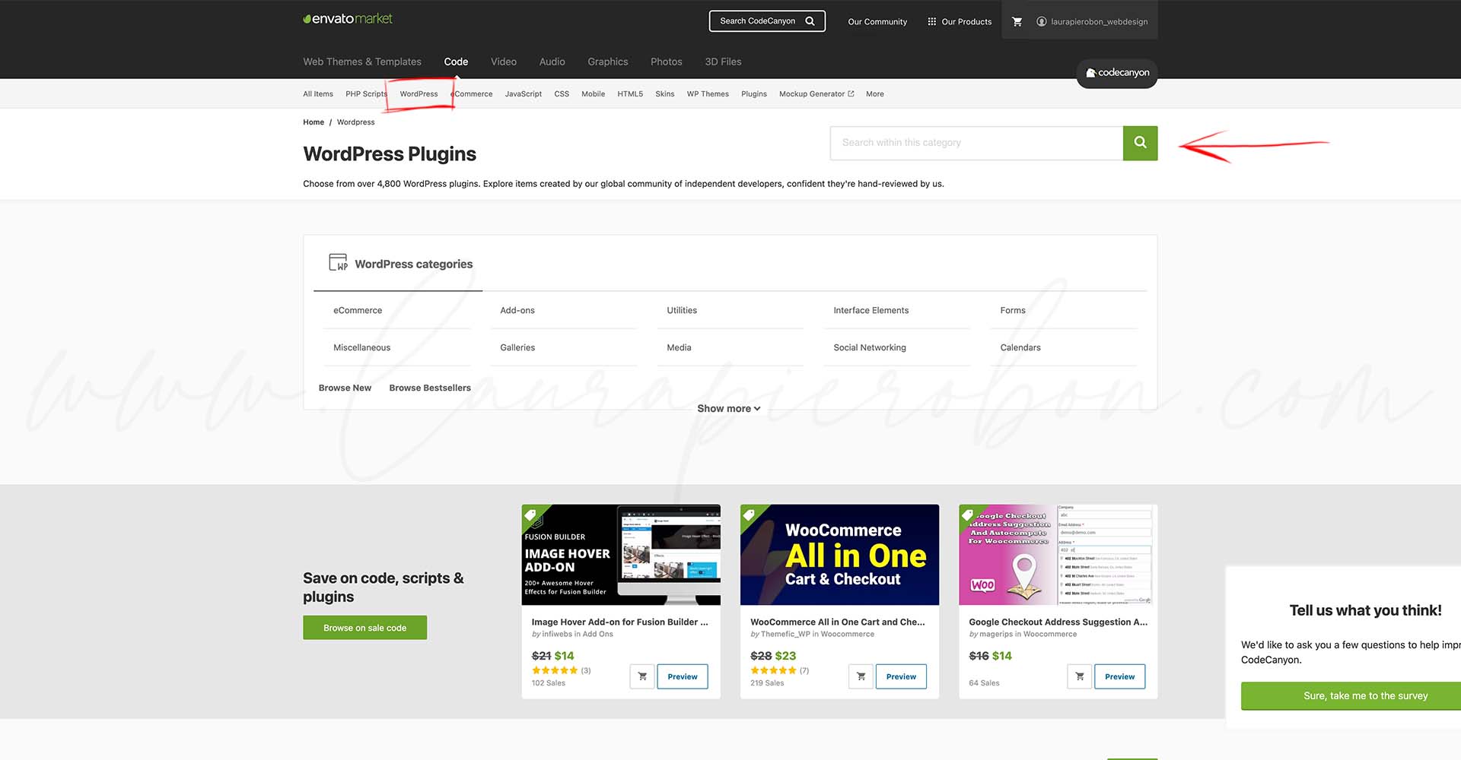Image resolution: width=1461 pixels, height=760 pixels.
Task: Select the Code tab
Action: point(456,62)
